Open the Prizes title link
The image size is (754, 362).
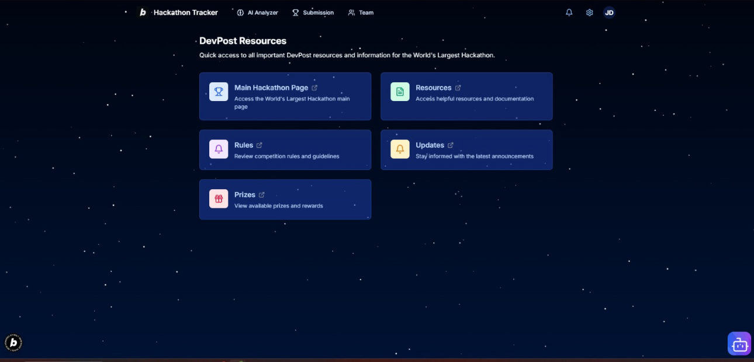245,194
